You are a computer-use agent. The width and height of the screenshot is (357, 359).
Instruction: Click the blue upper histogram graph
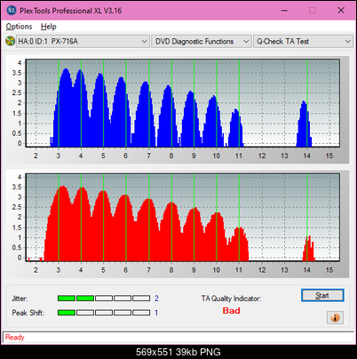tap(183, 103)
